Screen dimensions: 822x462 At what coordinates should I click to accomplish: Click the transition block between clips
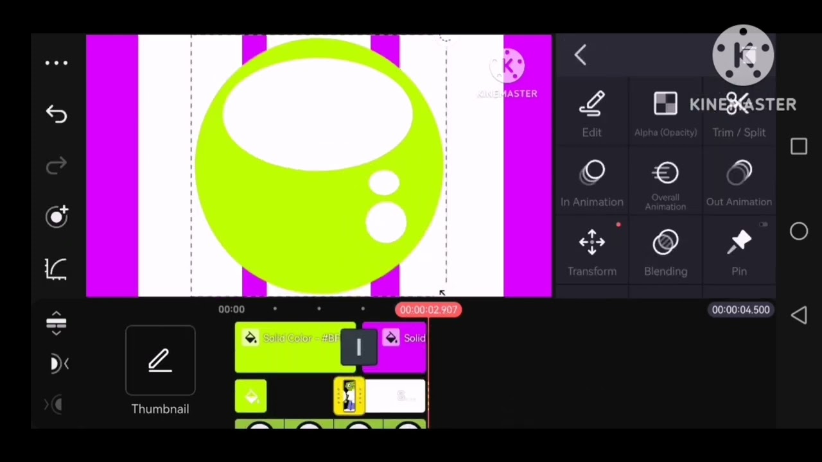click(358, 347)
